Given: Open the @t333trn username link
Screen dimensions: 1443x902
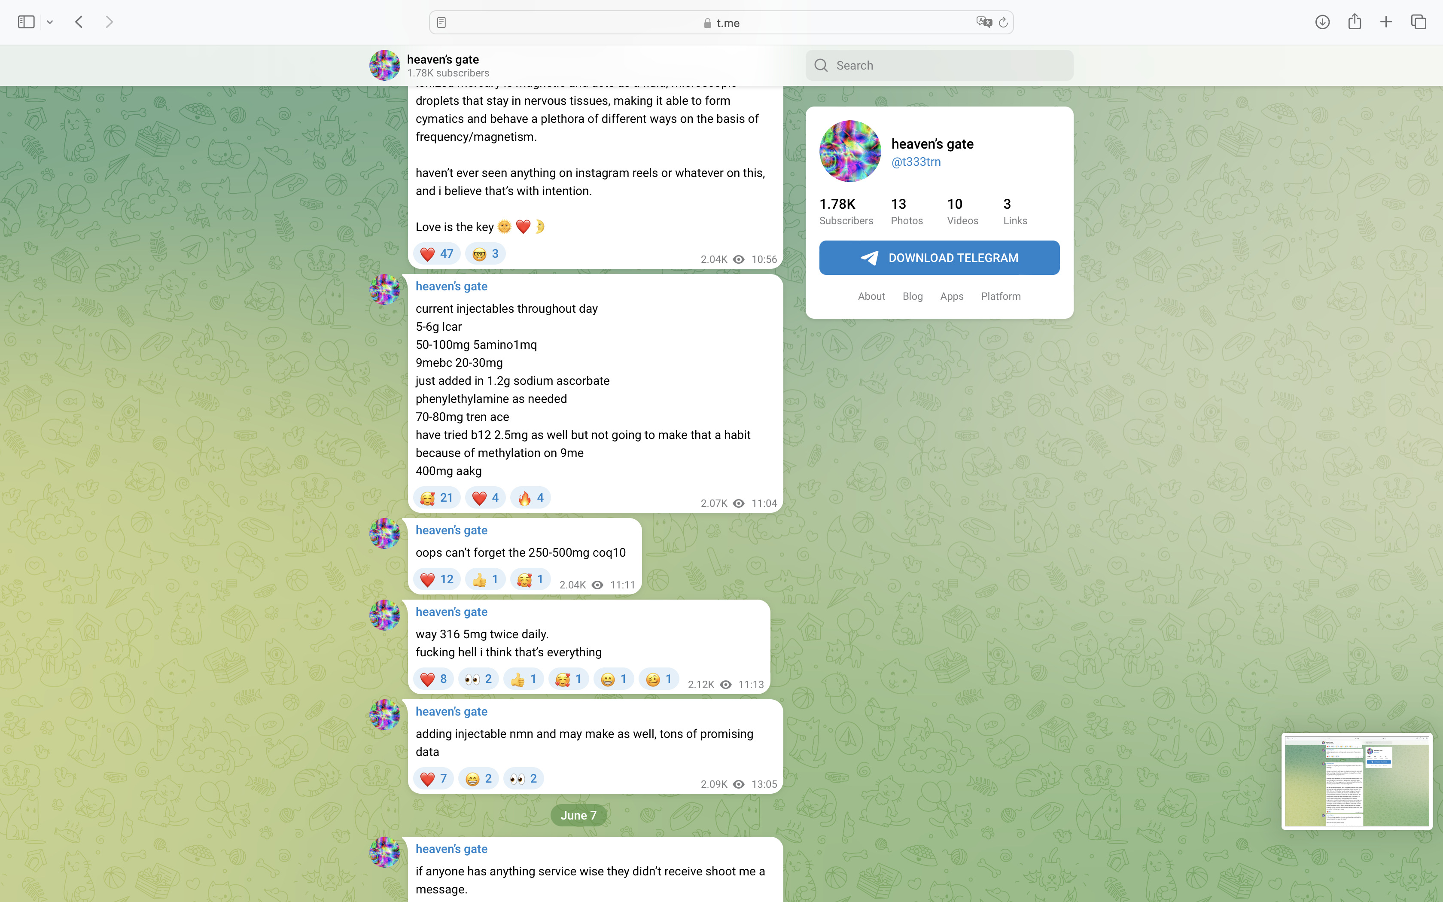Looking at the screenshot, I should click(916, 162).
